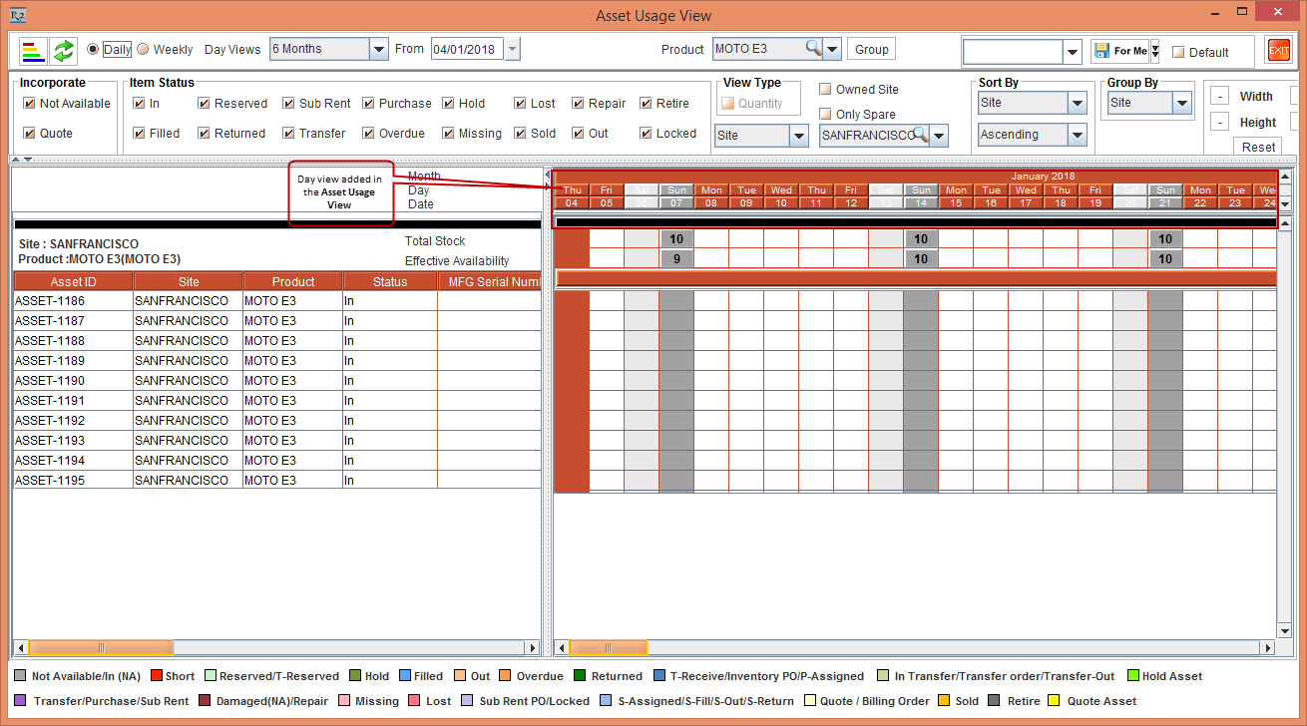Enable the Only Spare checkbox
Screen dimensions: 1307x726
tap(825, 115)
